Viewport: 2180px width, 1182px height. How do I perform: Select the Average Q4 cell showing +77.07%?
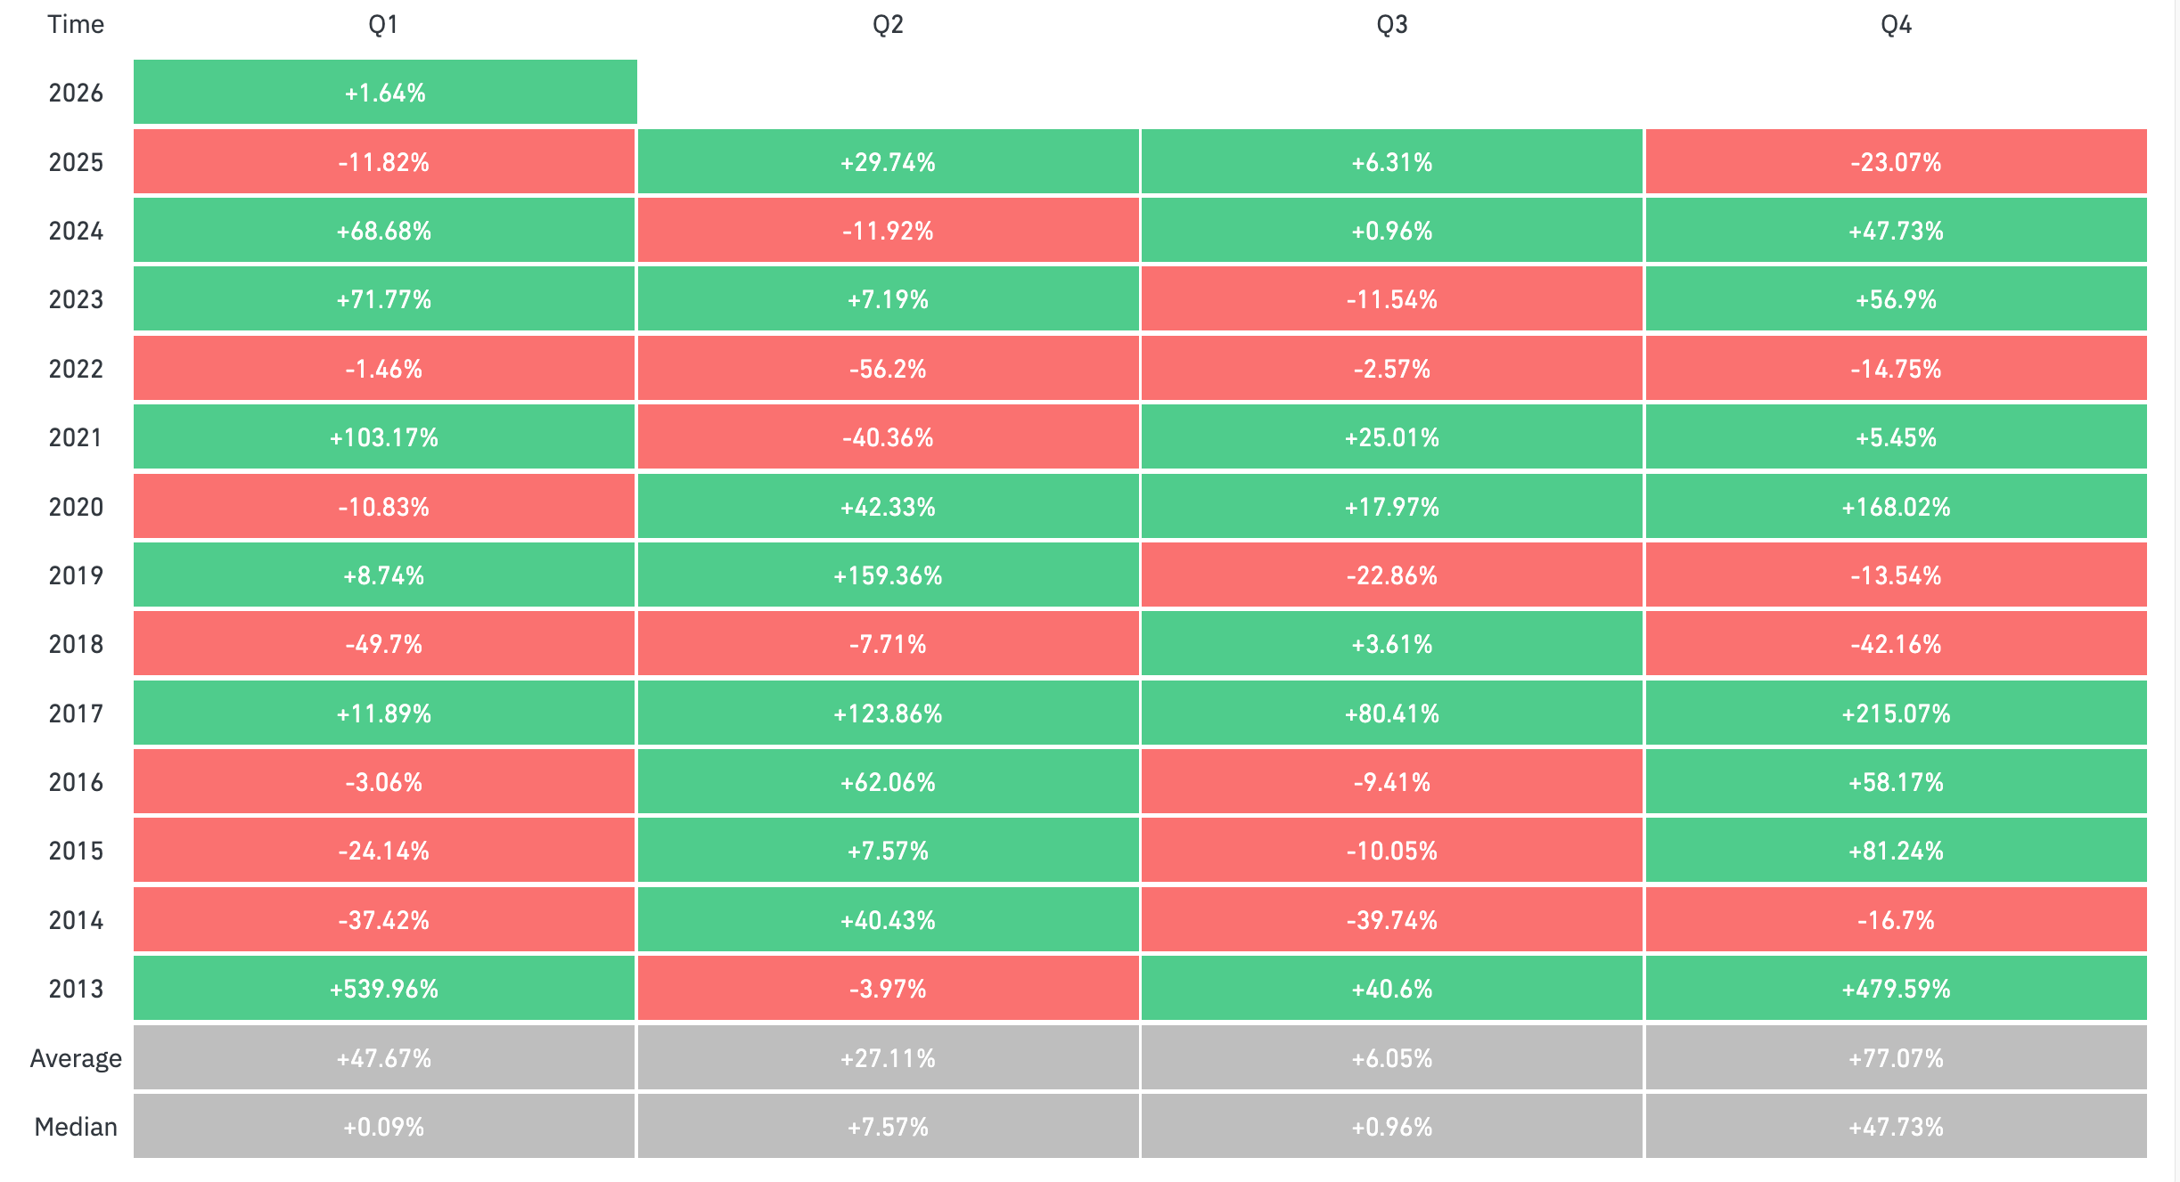1896,1058
